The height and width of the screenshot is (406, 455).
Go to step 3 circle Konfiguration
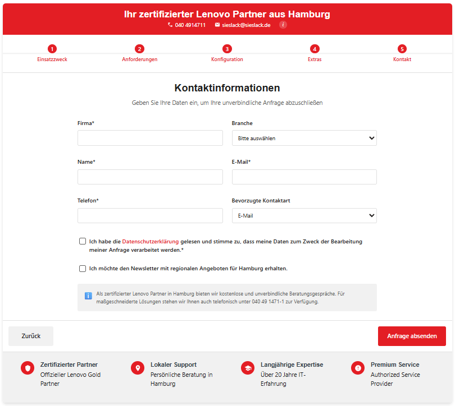tap(227, 49)
